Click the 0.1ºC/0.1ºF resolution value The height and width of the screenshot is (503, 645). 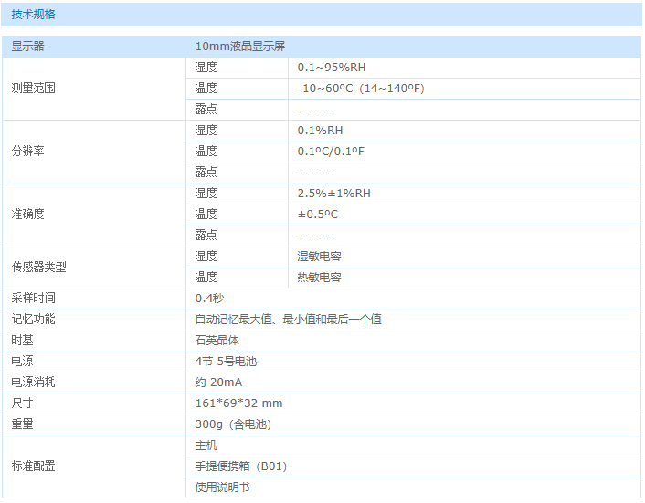pyautogui.click(x=333, y=152)
